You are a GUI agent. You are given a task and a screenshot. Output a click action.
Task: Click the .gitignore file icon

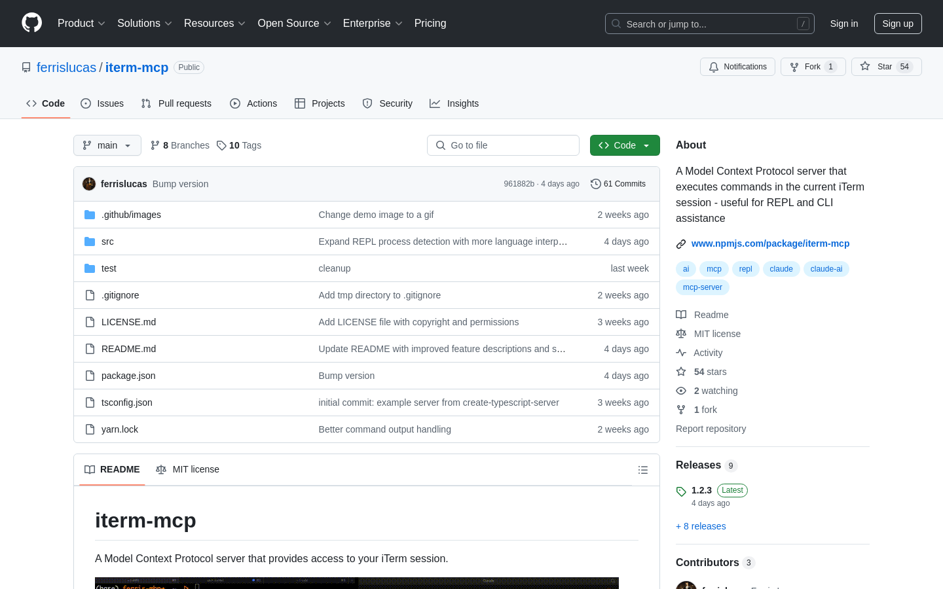[90, 295]
